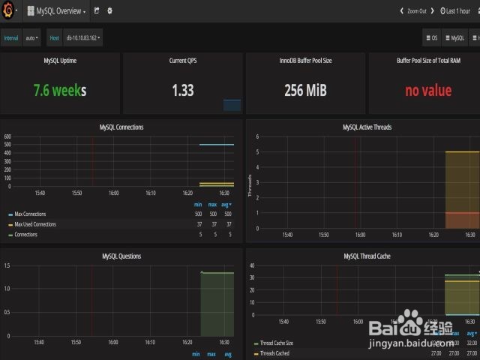This screenshot has width=480, height=360.
Task: Click Thread Cache Size legend color swatch
Action: 256,343
